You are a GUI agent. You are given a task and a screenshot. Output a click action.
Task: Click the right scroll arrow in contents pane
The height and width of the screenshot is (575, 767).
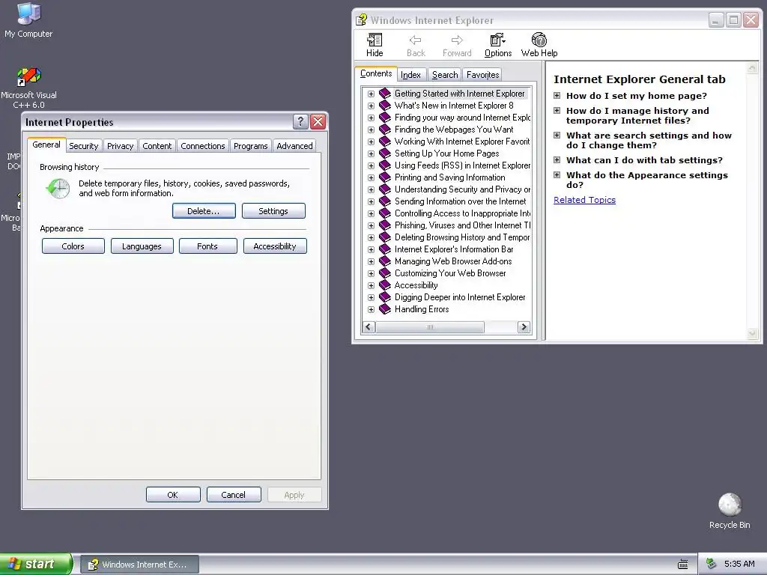coord(524,327)
